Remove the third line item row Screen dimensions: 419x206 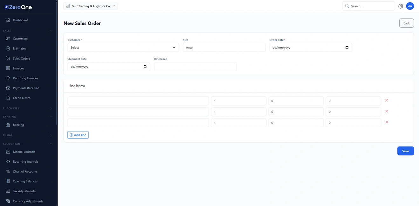pyautogui.click(x=387, y=122)
